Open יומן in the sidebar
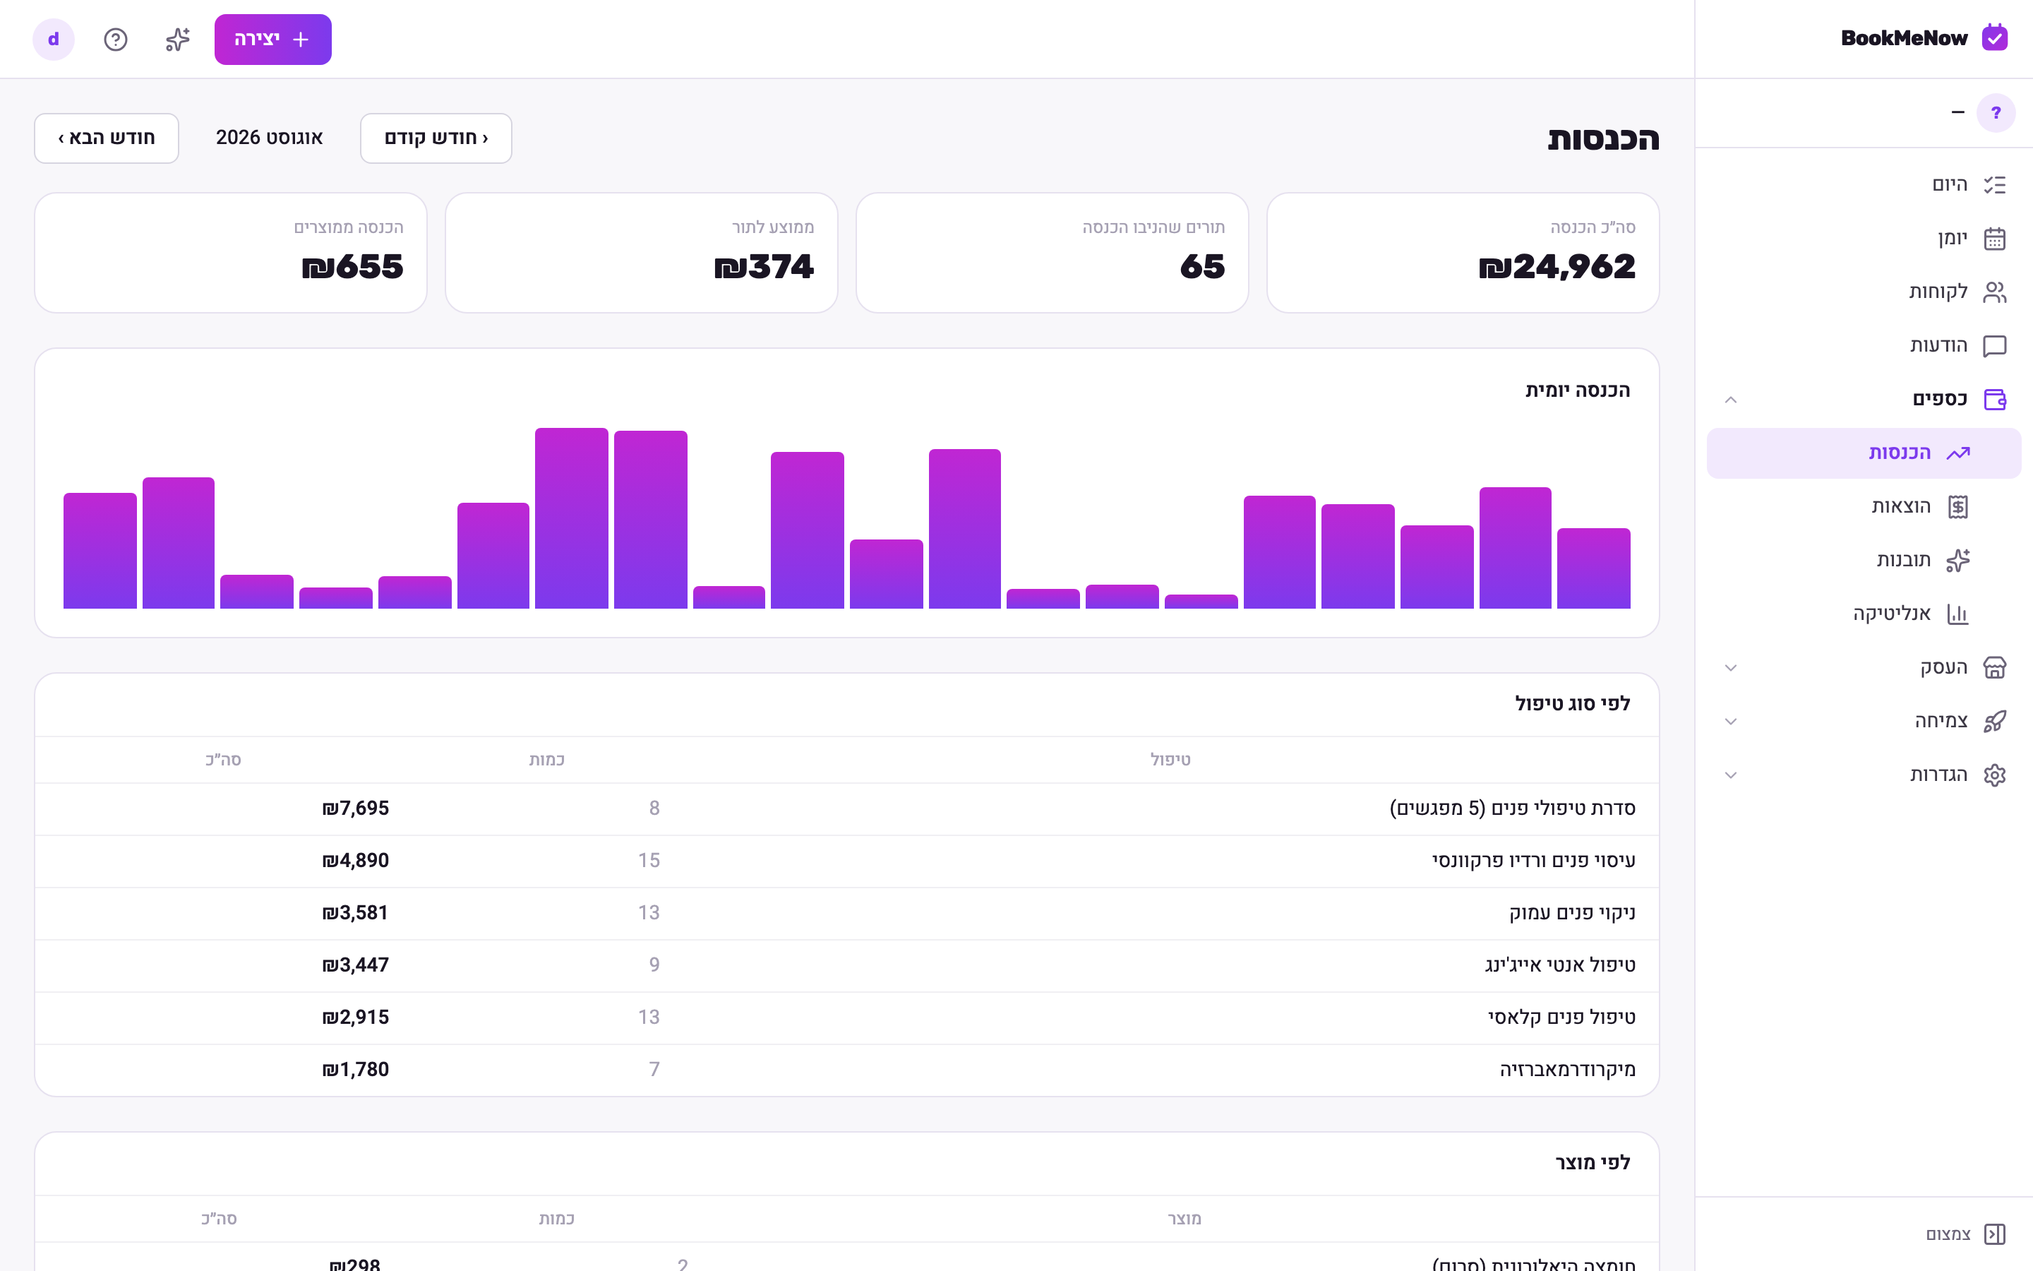This screenshot has width=2033, height=1271. click(1864, 239)
